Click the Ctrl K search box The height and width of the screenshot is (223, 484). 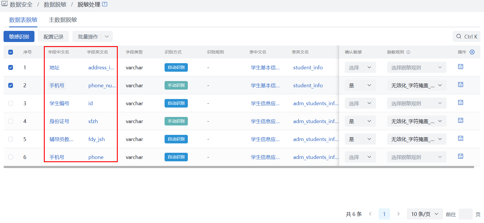coord(467,36)
